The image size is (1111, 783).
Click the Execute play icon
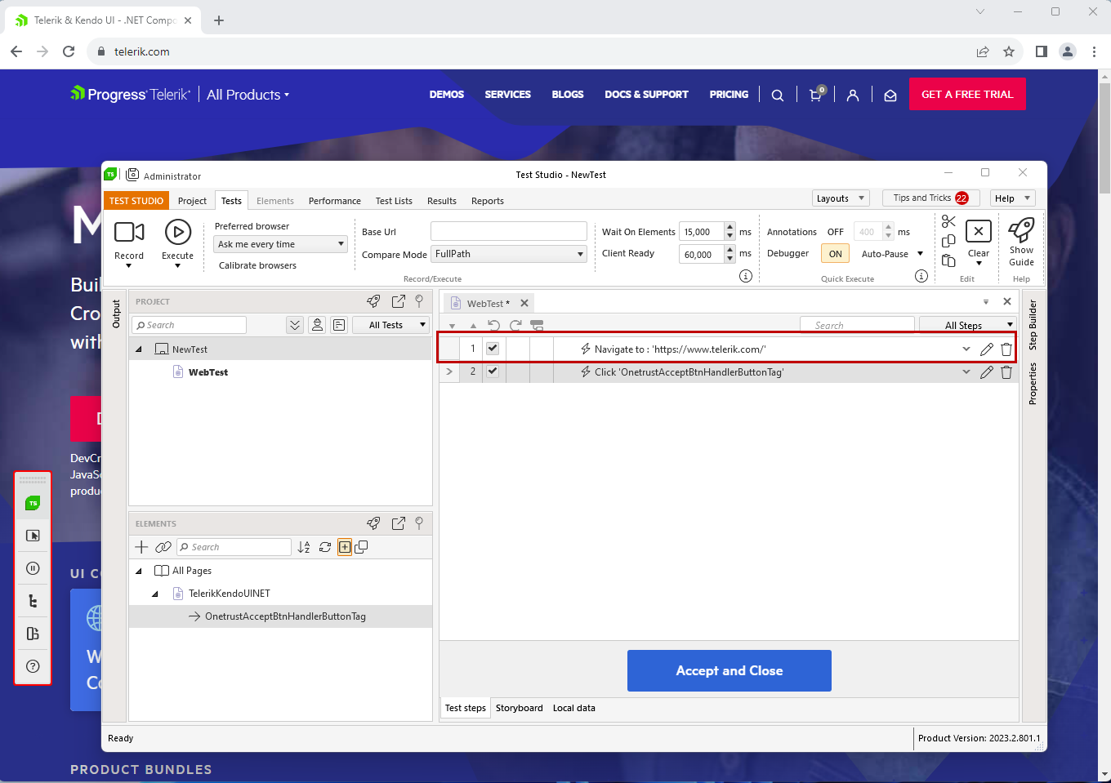click(x=177, y=233)
